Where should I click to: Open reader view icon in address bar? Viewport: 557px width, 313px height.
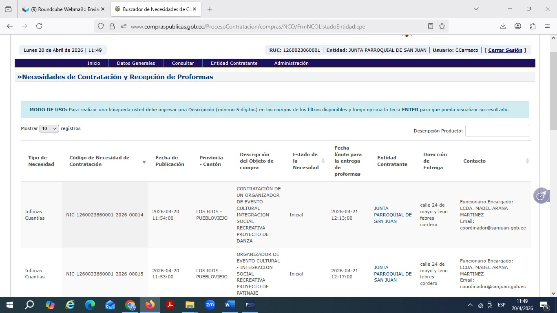click(431, 26)
